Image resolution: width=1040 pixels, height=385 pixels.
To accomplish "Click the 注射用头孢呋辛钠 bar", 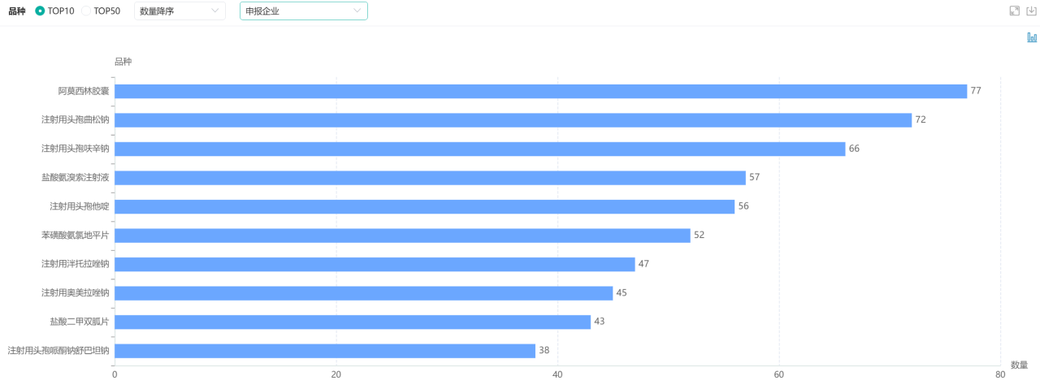I will point(479,149).
